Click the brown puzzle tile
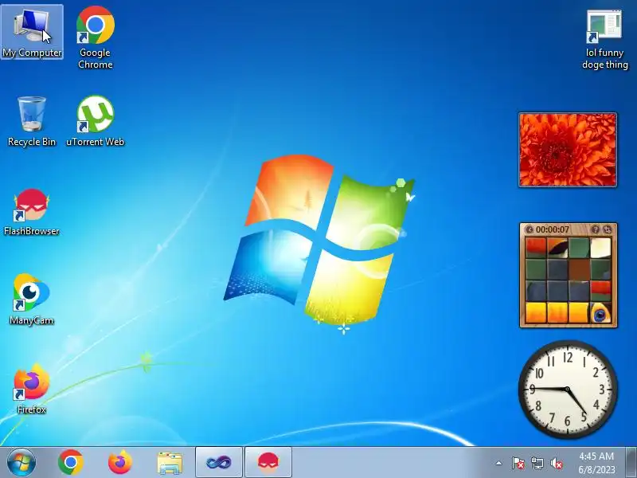The image size is (637, 478). 579,269
